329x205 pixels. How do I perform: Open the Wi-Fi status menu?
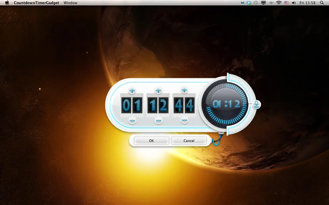(x=279, y=3)
